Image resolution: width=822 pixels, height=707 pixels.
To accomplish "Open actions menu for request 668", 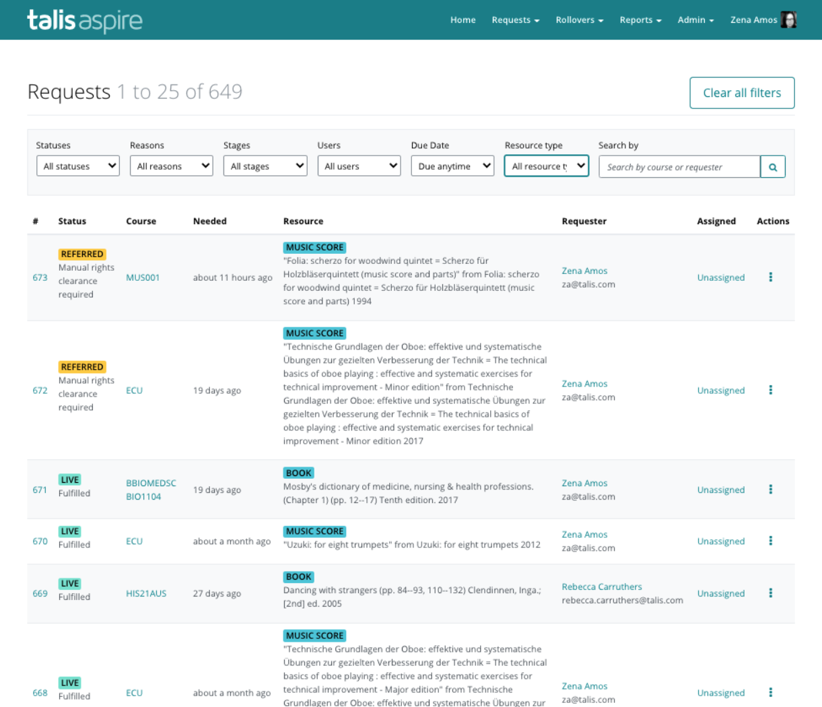I will tap(771, 693).
